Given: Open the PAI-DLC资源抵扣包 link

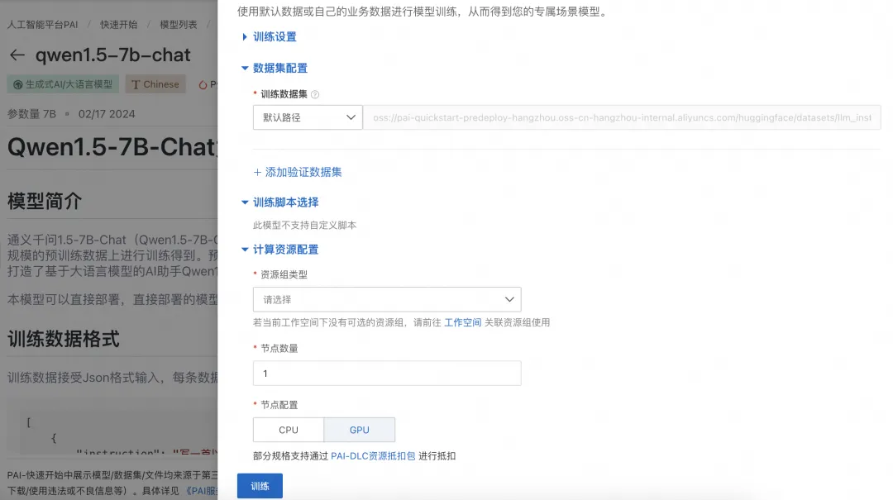Looking at the screenshot, I should click(373, 456).
